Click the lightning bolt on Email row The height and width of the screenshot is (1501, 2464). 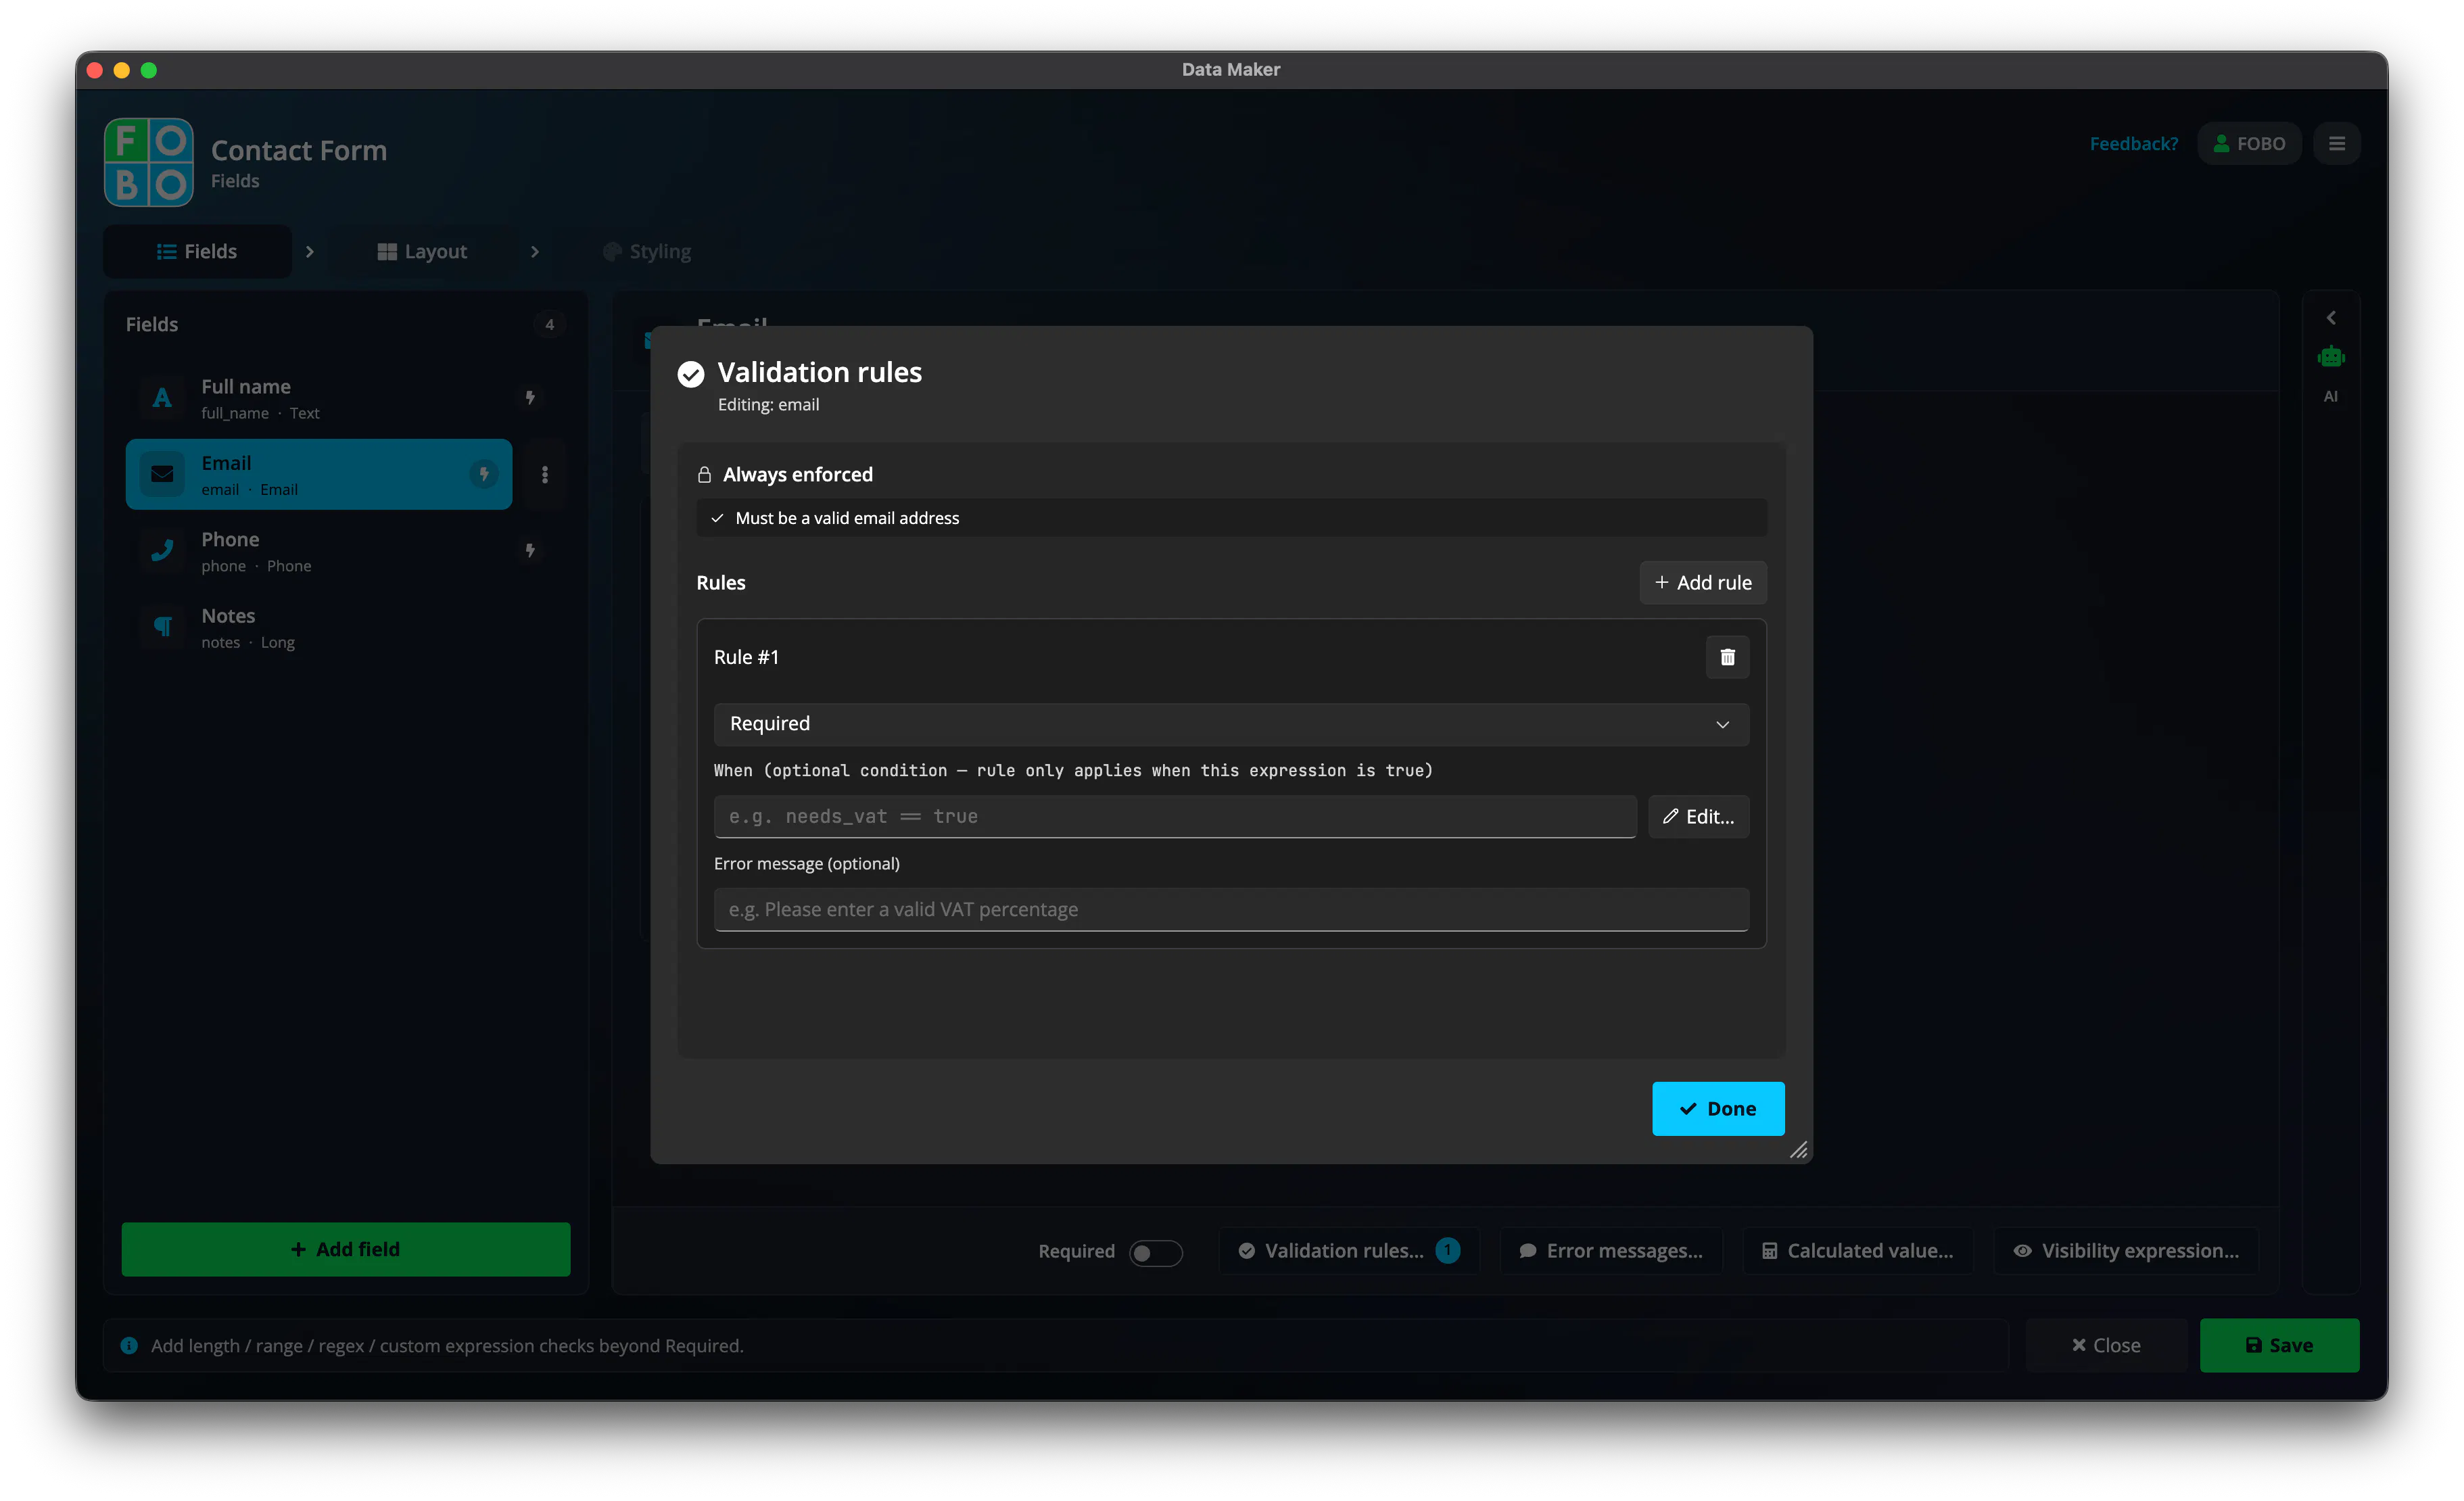[484, 474]
